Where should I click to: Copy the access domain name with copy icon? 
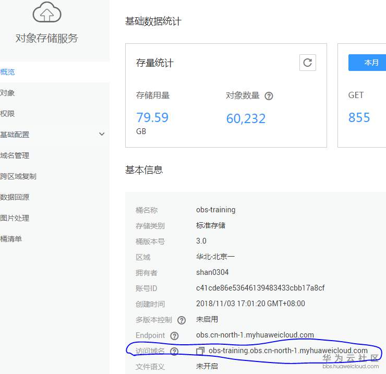[x=200, y=351]
